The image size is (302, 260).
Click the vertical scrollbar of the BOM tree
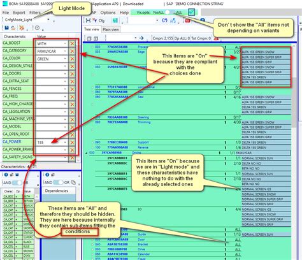(x=294, y=102)
